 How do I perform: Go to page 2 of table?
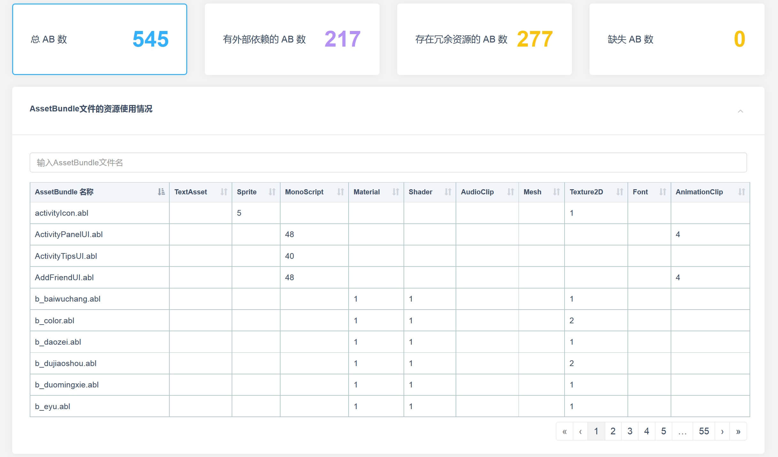(x=613, y=431)
